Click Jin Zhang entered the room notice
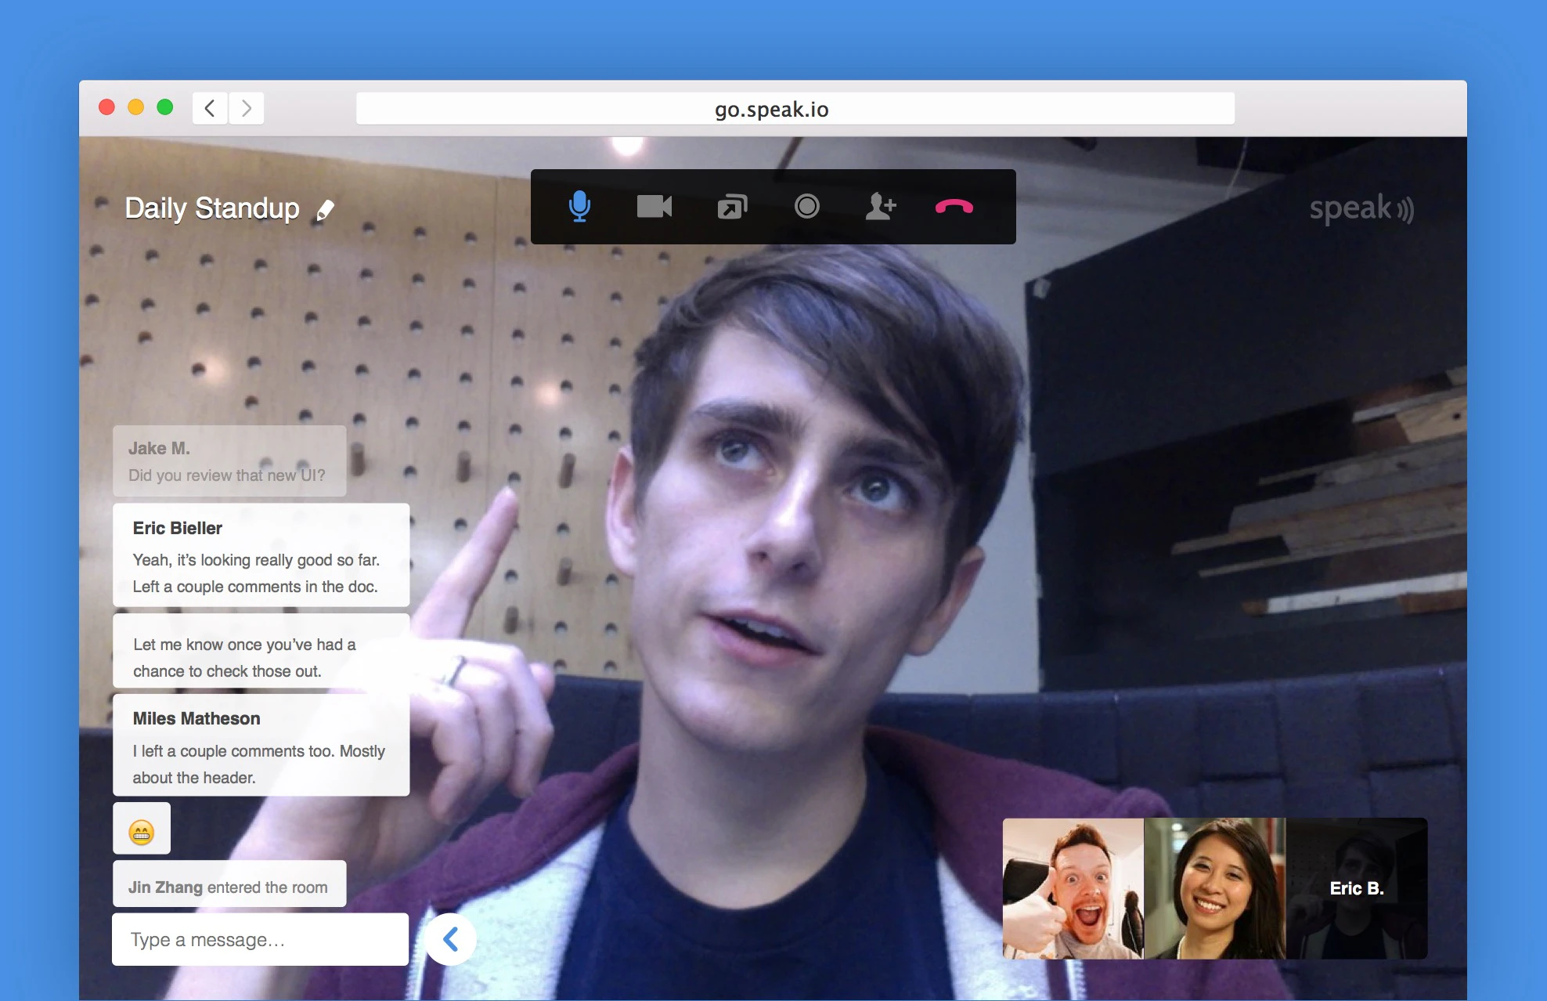 pos(229,887)
